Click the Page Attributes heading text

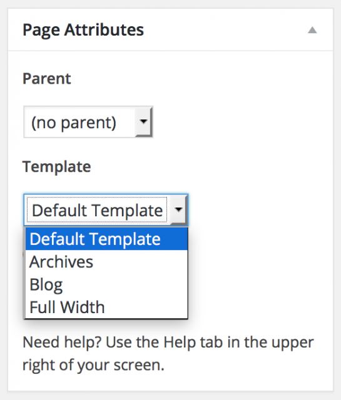click(83, 30)
